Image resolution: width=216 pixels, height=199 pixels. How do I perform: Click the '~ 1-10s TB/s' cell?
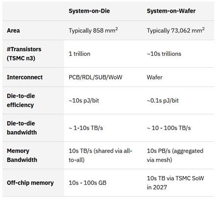(86, 128)
